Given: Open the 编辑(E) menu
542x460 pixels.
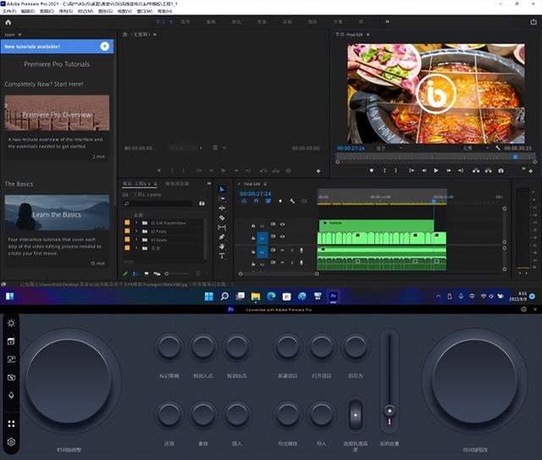Looking at the screenshot, I should point(28,11).
